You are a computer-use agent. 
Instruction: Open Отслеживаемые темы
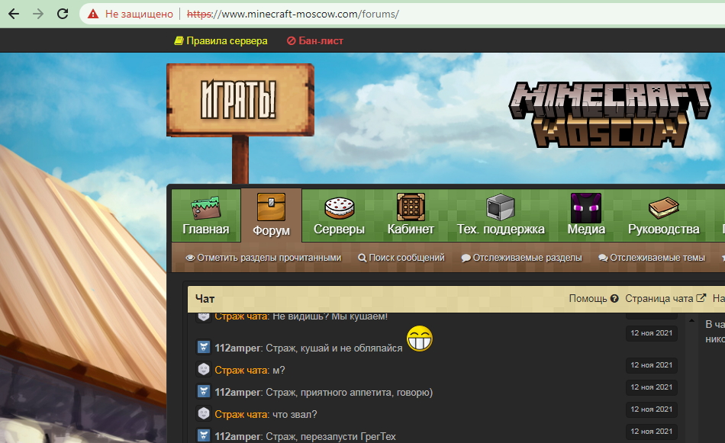click(652, 258)
